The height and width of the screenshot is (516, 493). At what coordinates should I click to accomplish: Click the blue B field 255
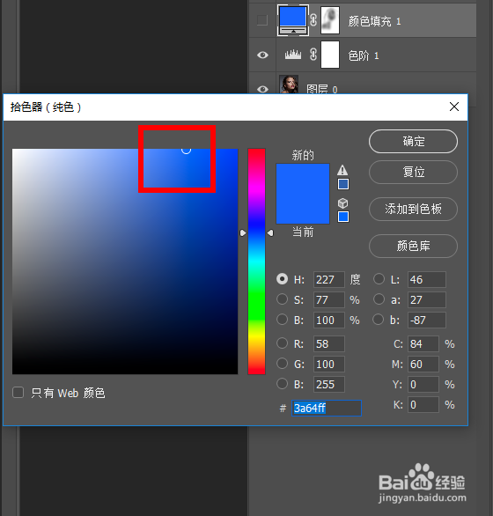(x=329, y=384)
